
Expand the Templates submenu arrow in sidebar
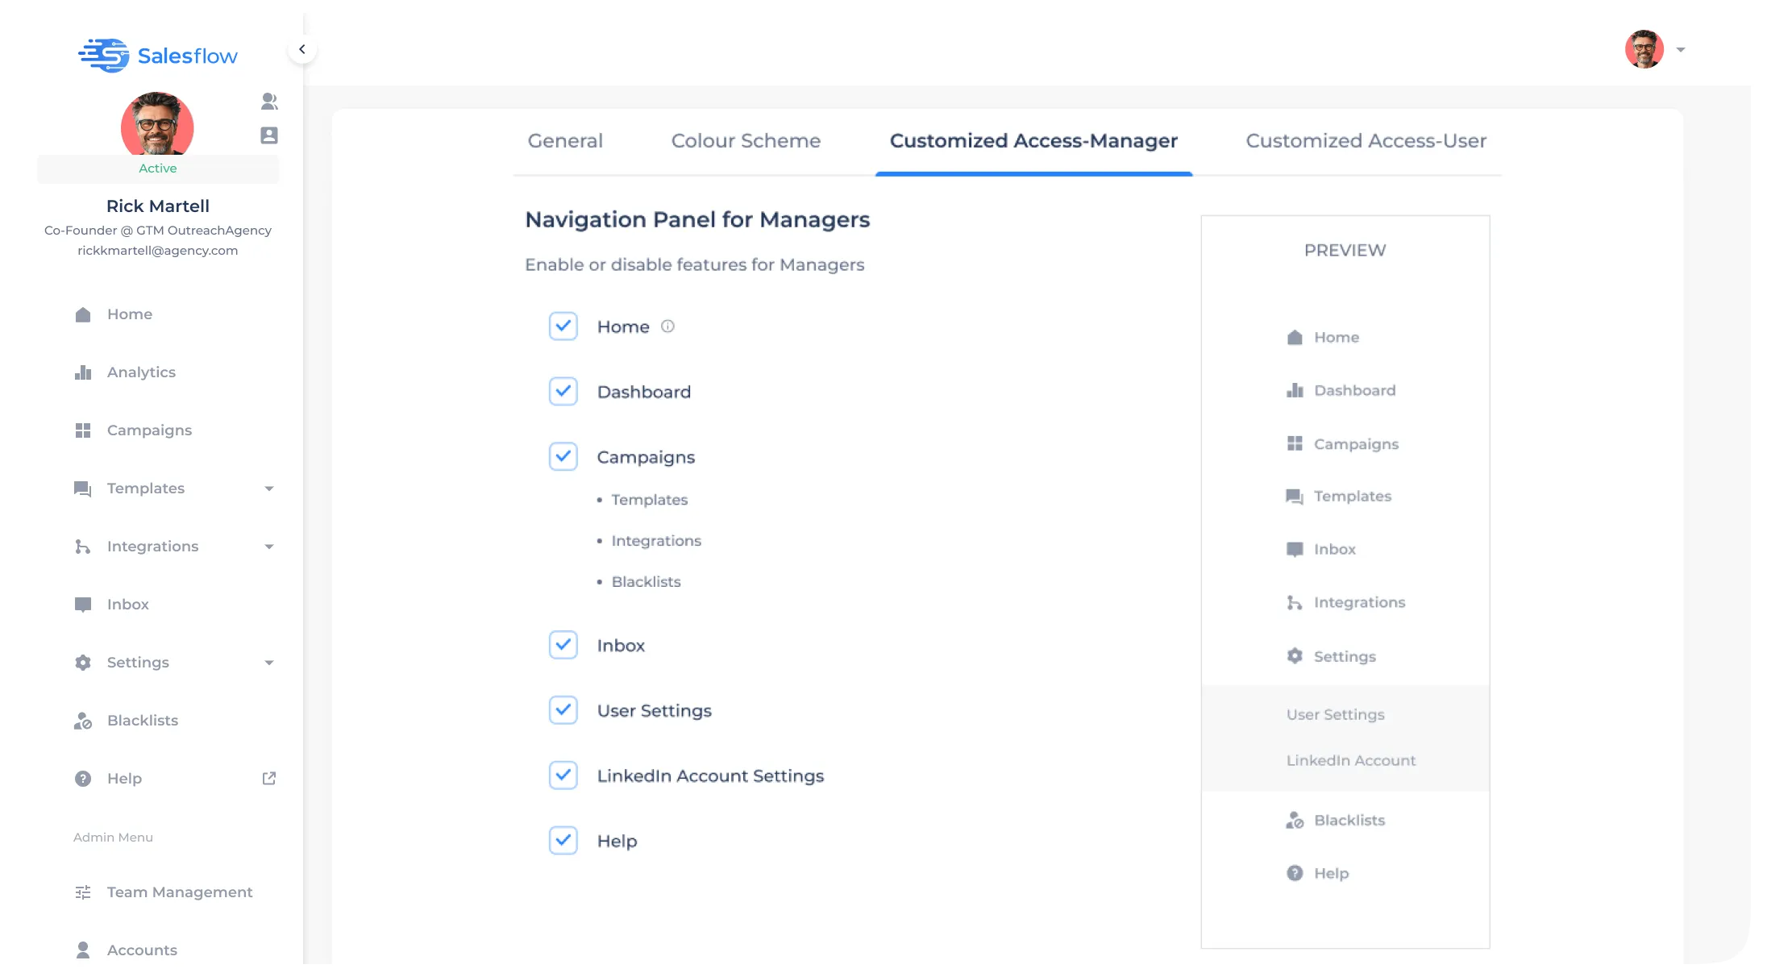tap(269, 488)
